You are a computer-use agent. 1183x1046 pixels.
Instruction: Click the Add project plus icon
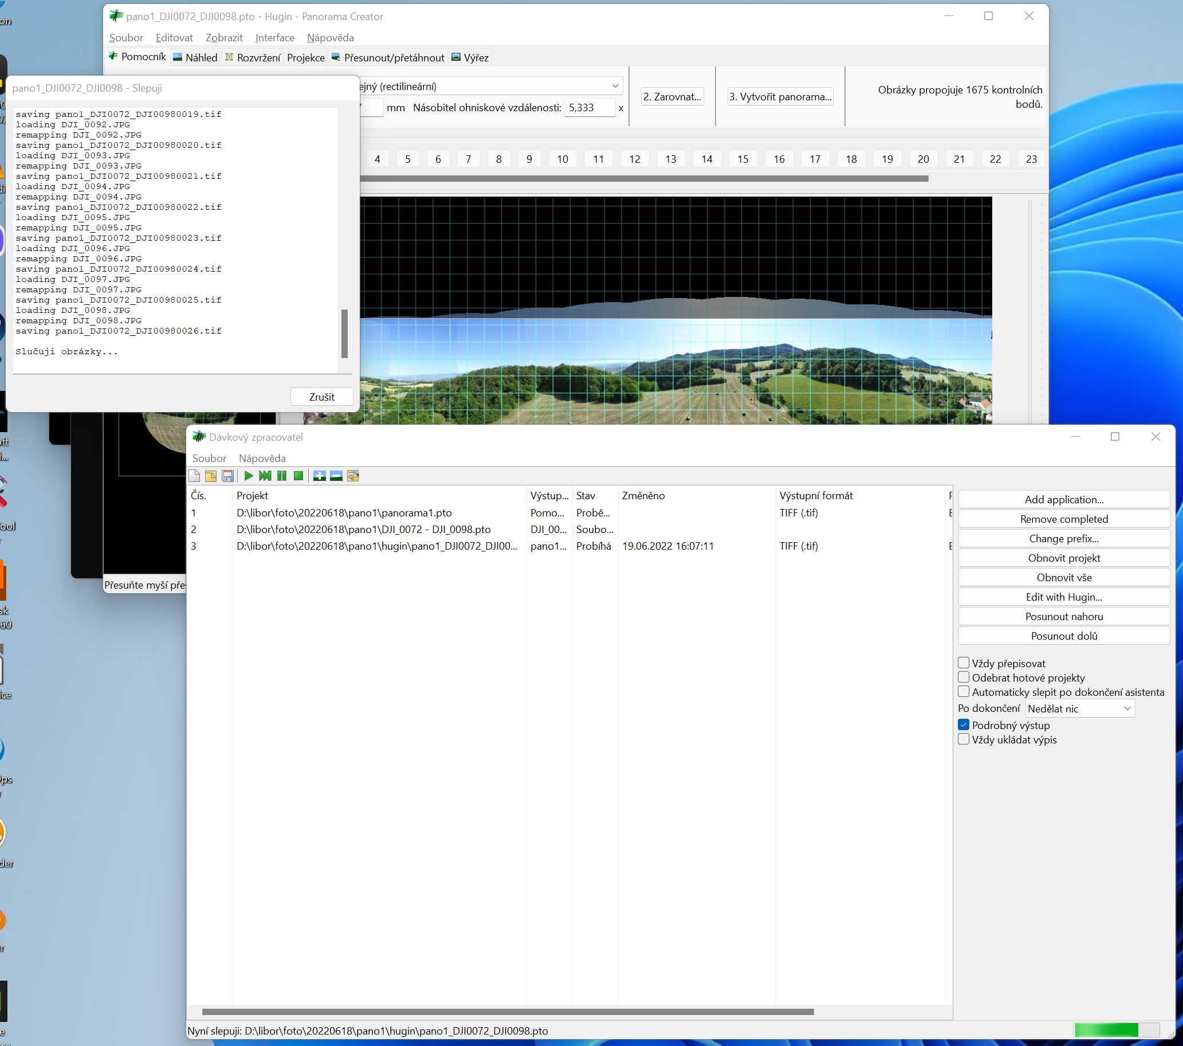320,476
